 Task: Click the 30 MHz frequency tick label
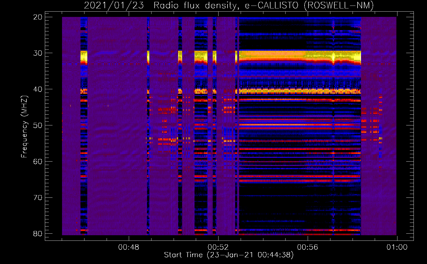tap(38, 53)
